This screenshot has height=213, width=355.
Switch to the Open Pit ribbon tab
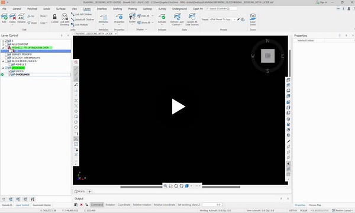click(198, 9)
